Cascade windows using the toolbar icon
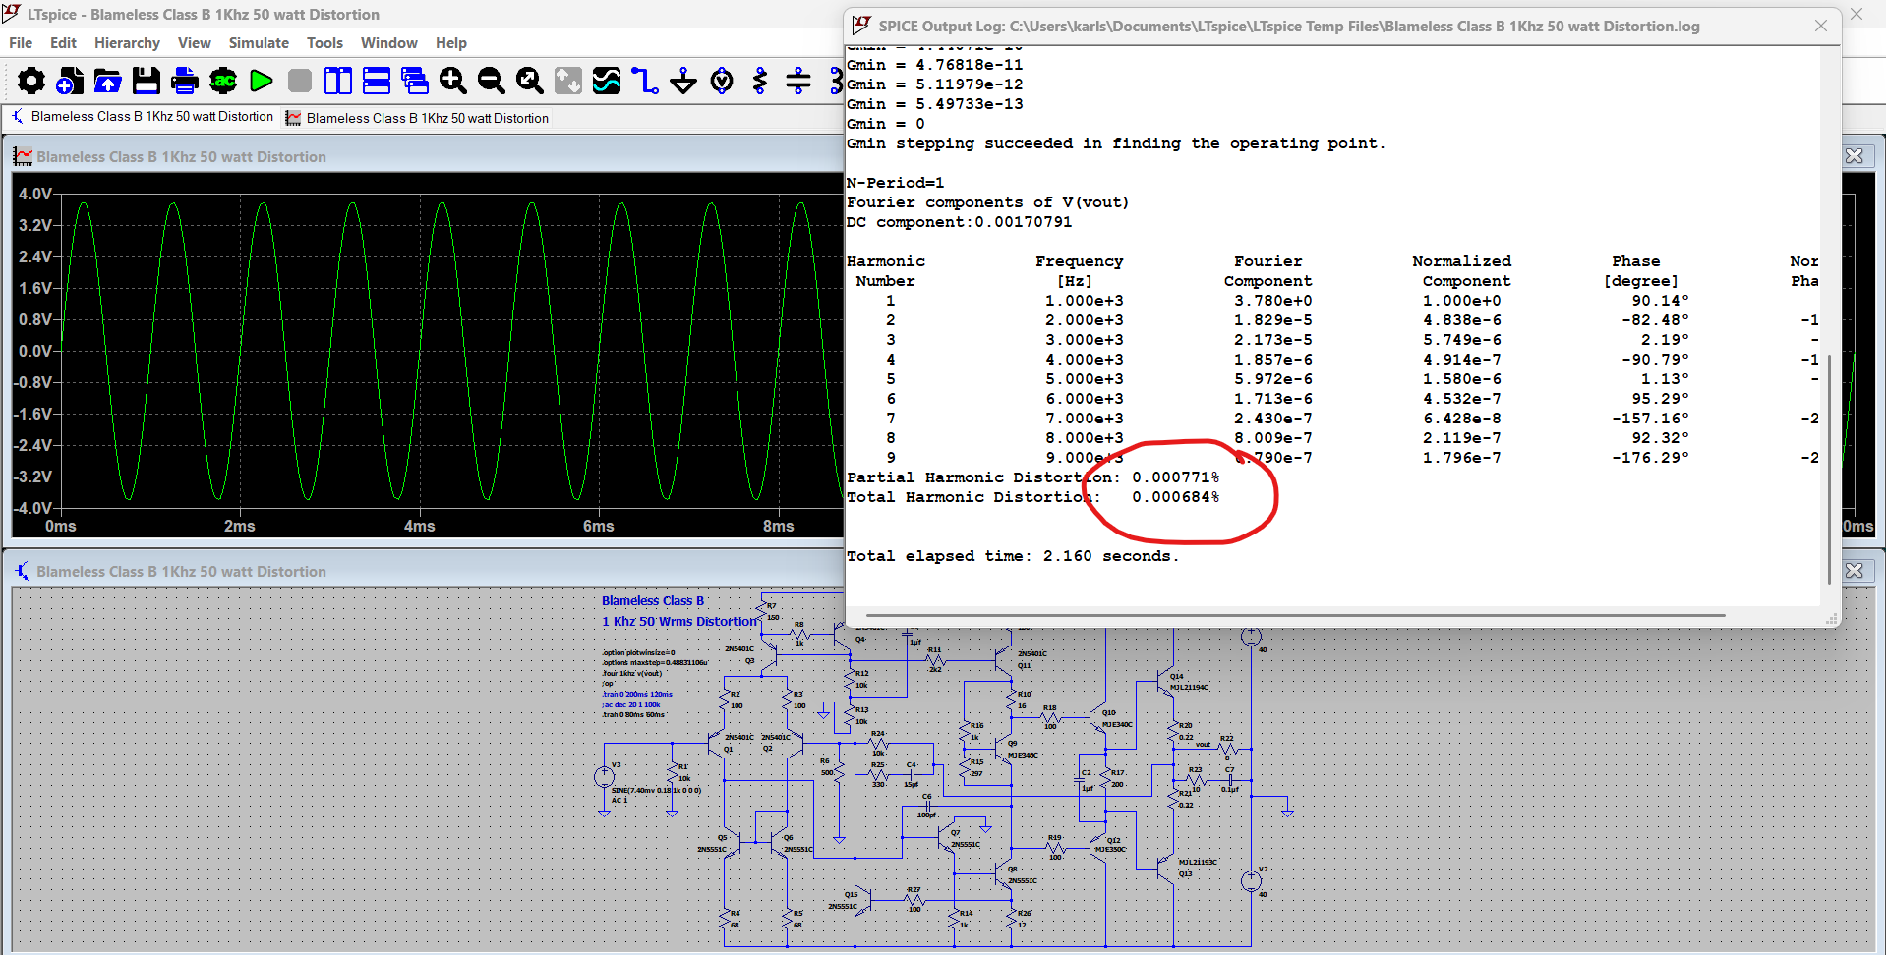The height and width of the screenshot is (955, 1886). click(415, 81)
